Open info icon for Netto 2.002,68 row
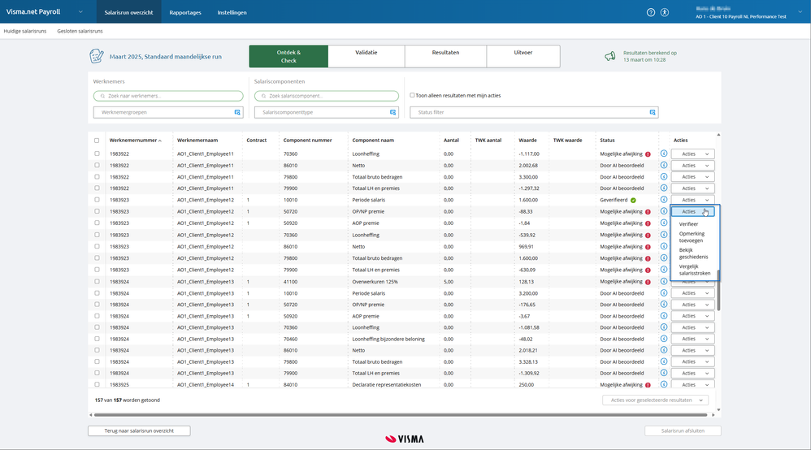 (664, 165)
